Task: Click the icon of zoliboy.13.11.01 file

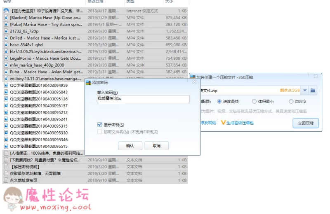Action: pos(6,79)
